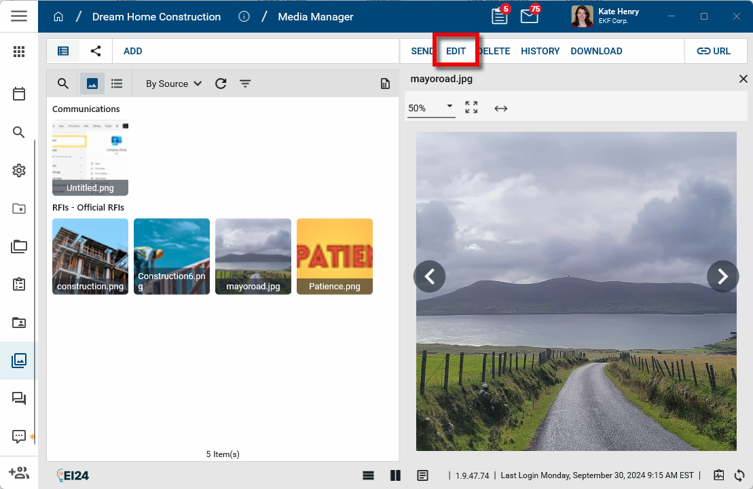
Task: Toggle the split-column layout in status bar
Action: pos(395,475)
